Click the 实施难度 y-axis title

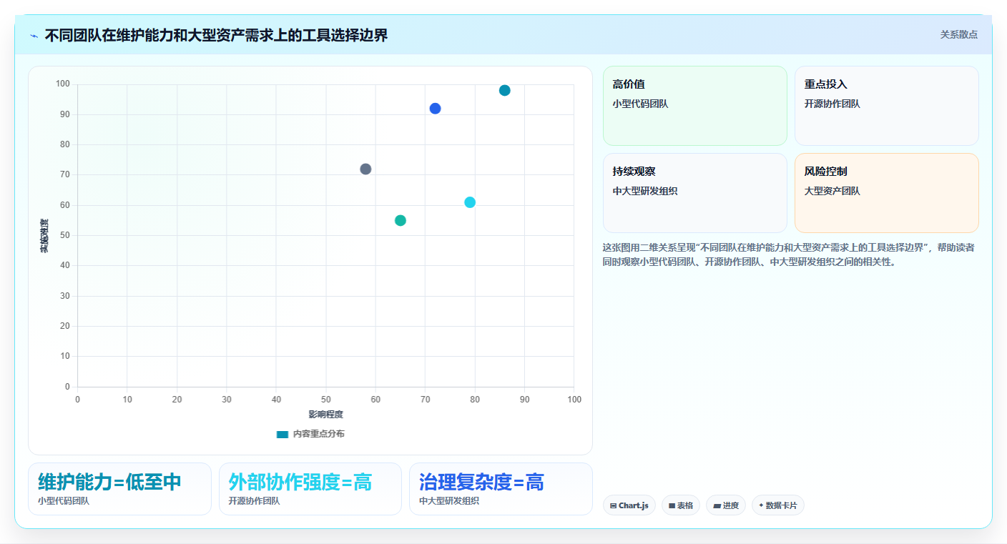44,235
